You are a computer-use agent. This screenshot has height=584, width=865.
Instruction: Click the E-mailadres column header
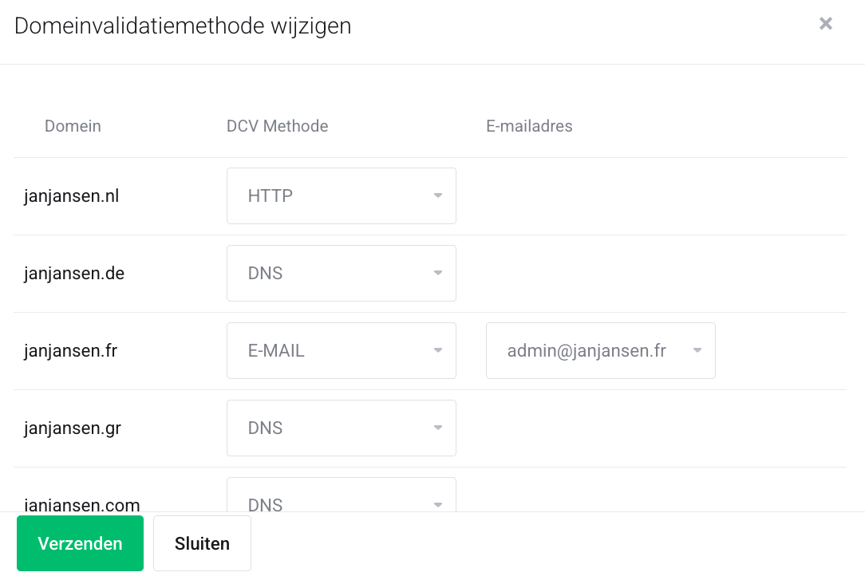(529, 126)
